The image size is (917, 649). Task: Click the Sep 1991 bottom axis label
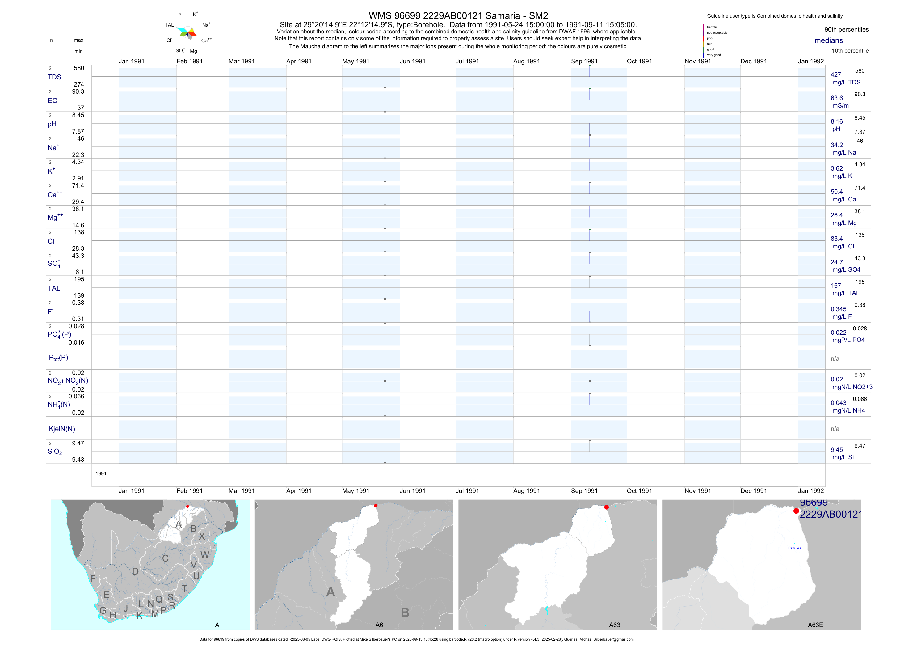point(584,491)
